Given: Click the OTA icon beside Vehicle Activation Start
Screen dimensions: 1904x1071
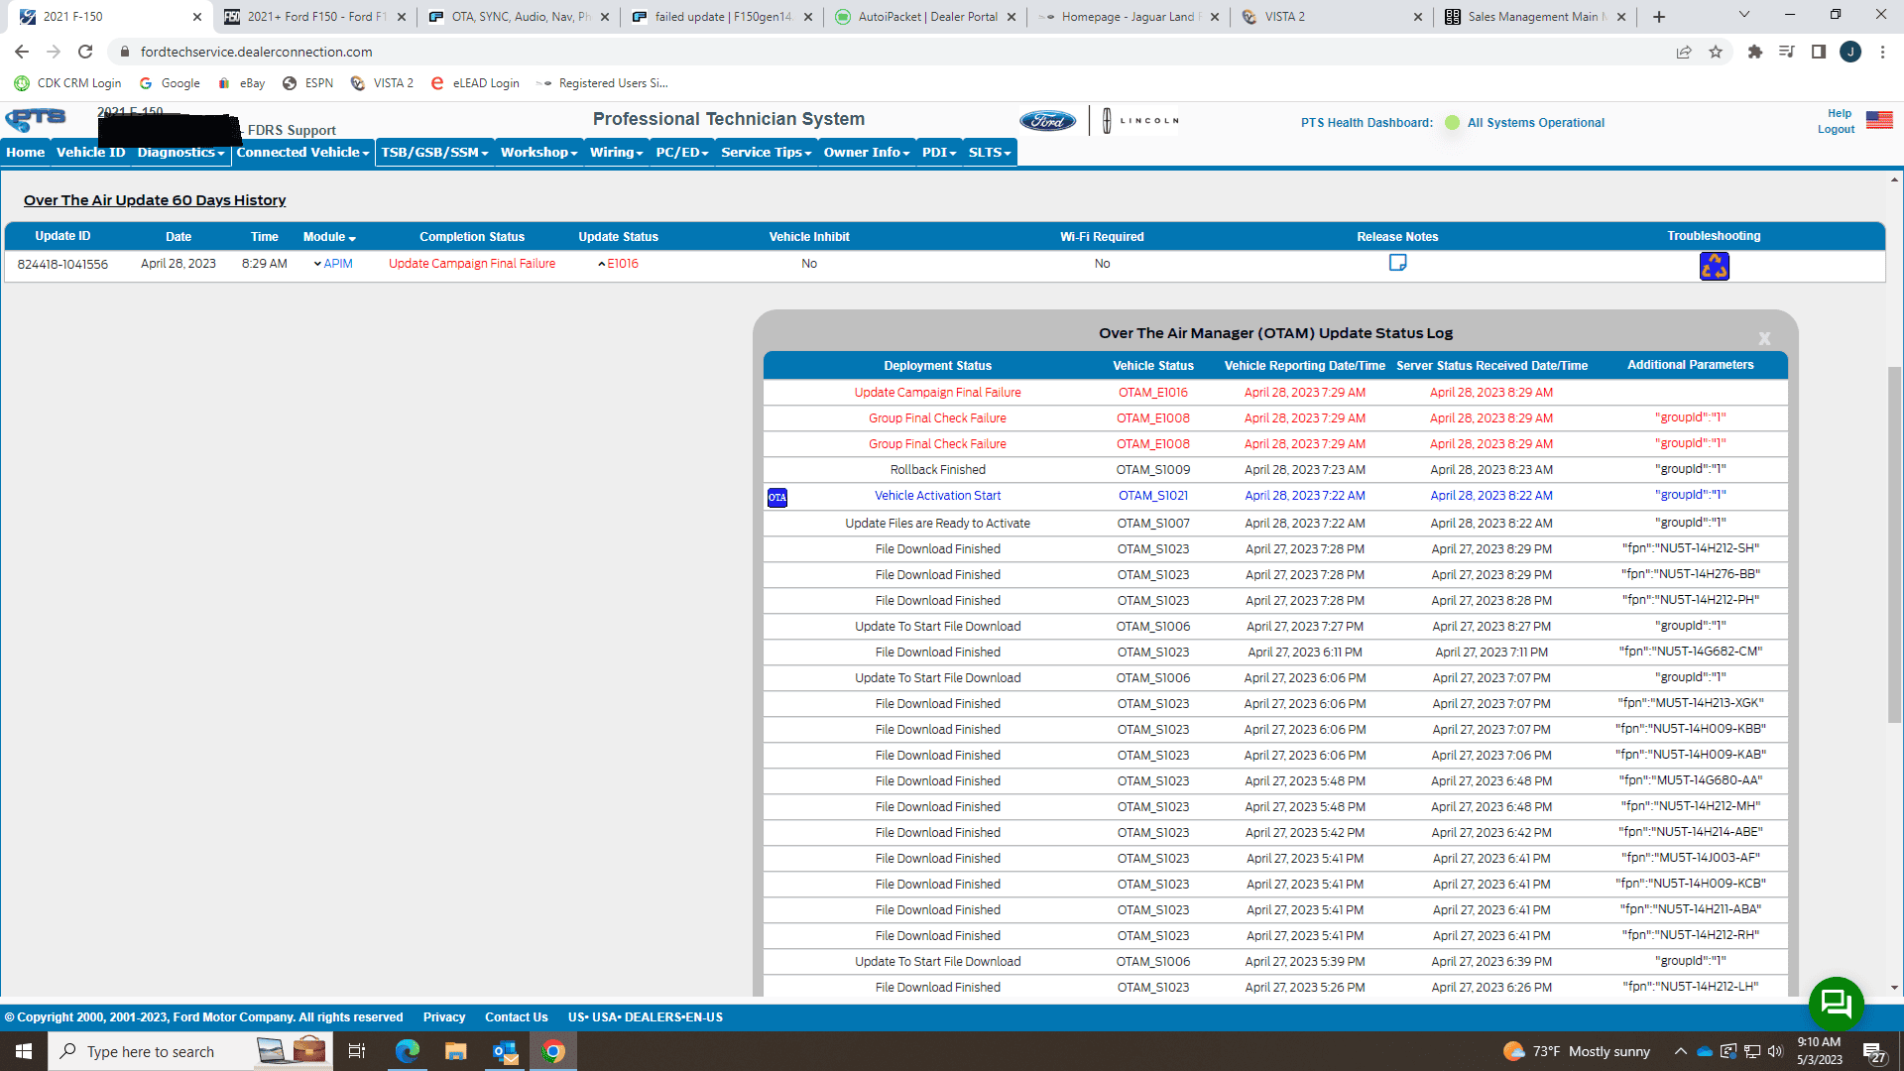Looking at the screenshot, I should 777,497.
